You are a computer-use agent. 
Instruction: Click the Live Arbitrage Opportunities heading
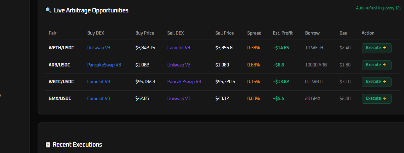(91, 10)
